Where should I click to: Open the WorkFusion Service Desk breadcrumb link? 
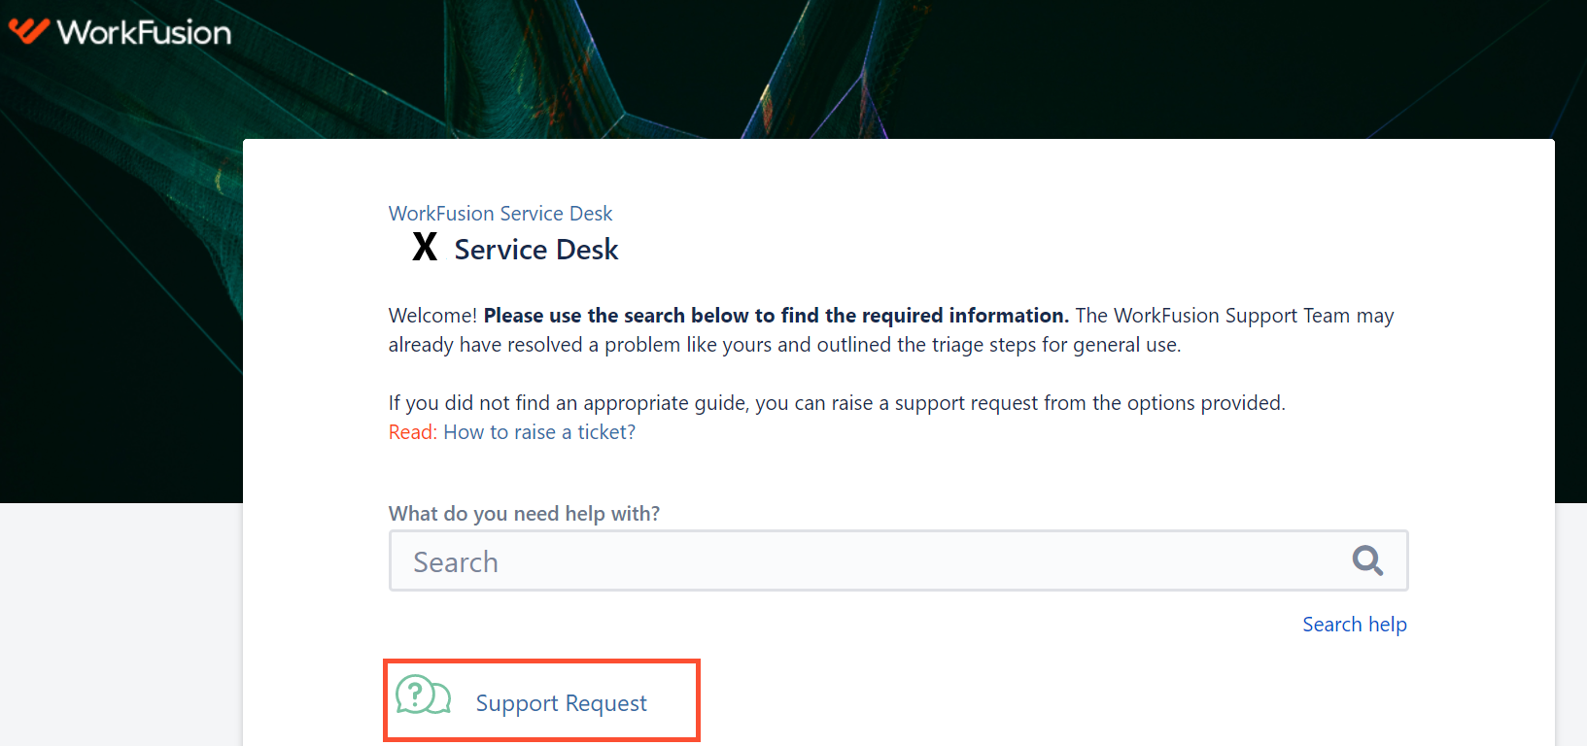coord(500,214)
